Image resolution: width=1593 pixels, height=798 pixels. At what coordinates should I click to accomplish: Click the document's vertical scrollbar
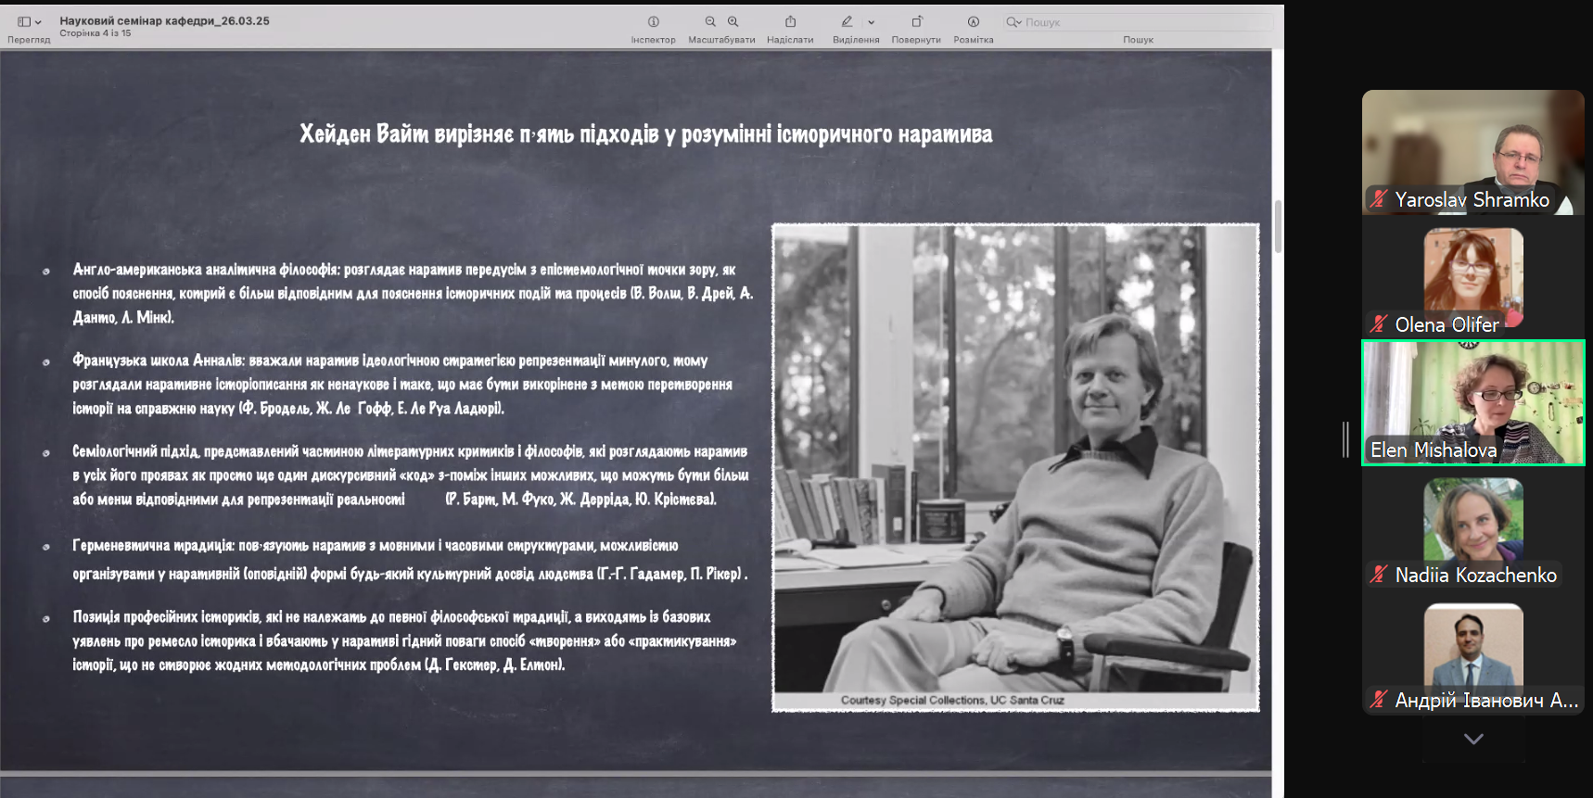tap(1278, 226)
